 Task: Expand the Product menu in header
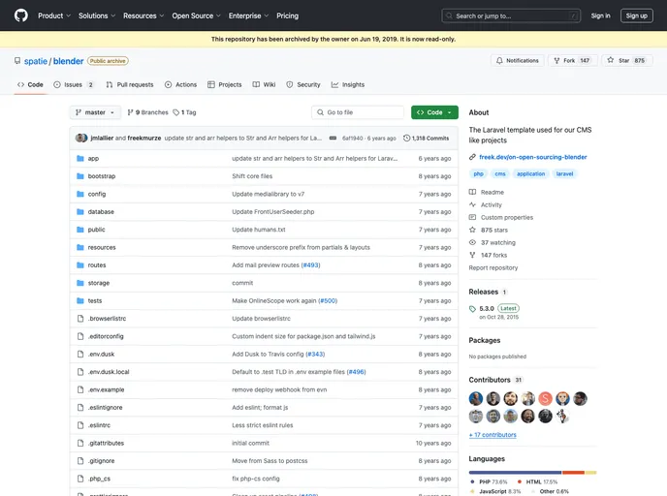click(53, 15)
